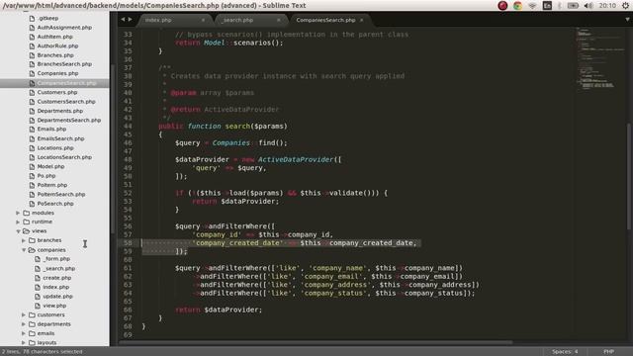Open Locations.php file
The width and height of the screenshot is (633, 356).
click(55, 148)
